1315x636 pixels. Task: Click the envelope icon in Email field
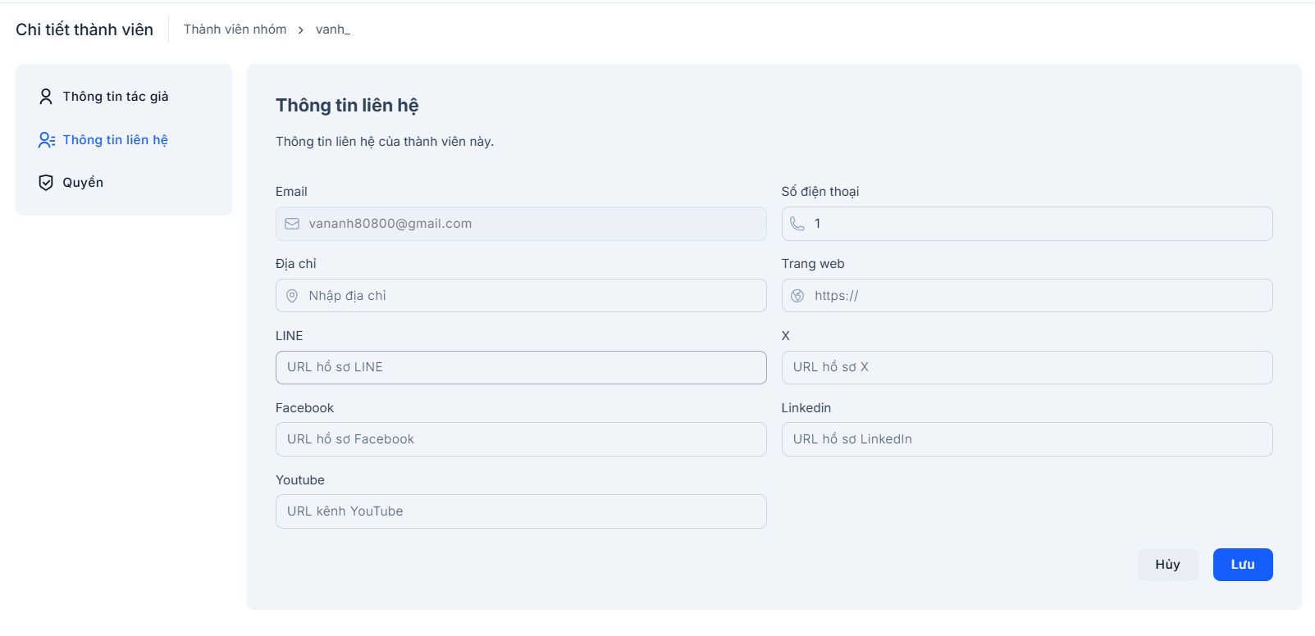tap(292, 224)
